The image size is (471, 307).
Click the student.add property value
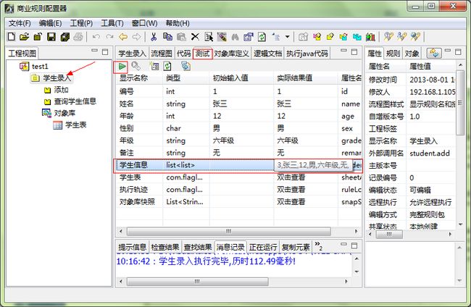[x=430, y=153]
